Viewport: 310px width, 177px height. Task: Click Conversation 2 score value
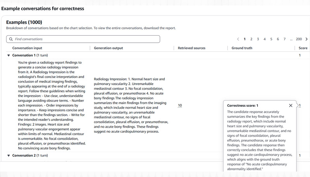coord(300,156)
